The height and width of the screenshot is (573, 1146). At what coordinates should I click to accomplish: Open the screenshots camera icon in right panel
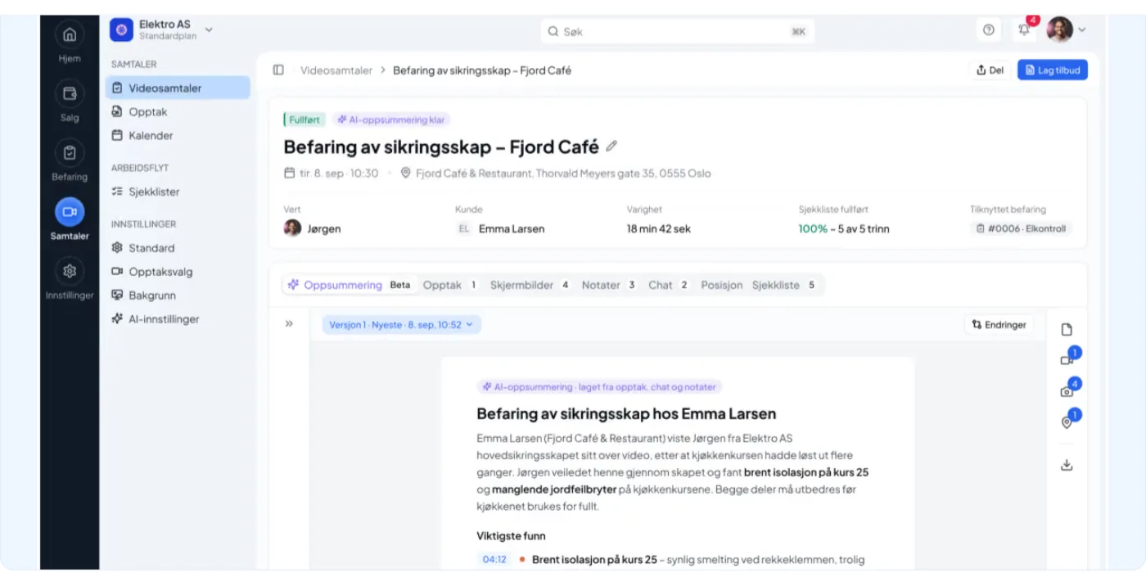click(1067, 391)
